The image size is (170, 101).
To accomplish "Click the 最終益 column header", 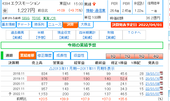I will [x=100, y=63].
